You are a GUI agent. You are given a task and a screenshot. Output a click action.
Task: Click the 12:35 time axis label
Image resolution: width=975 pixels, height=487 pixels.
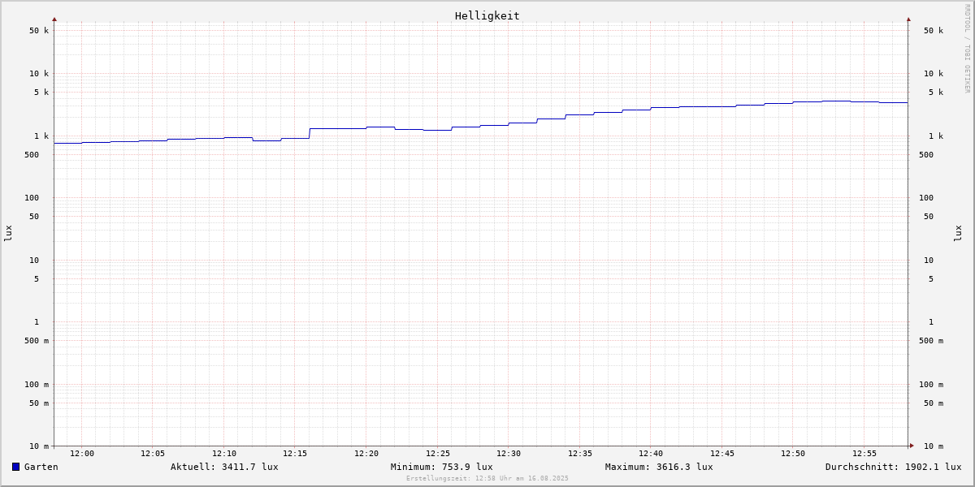click(580, 454)
